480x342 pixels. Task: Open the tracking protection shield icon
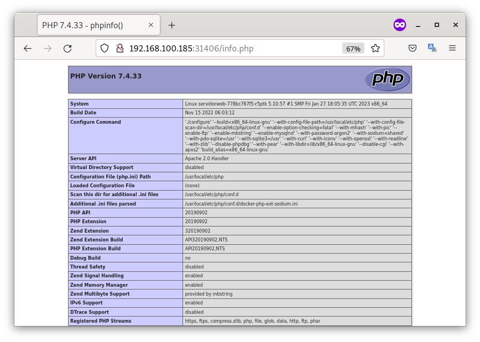[105, 48]
